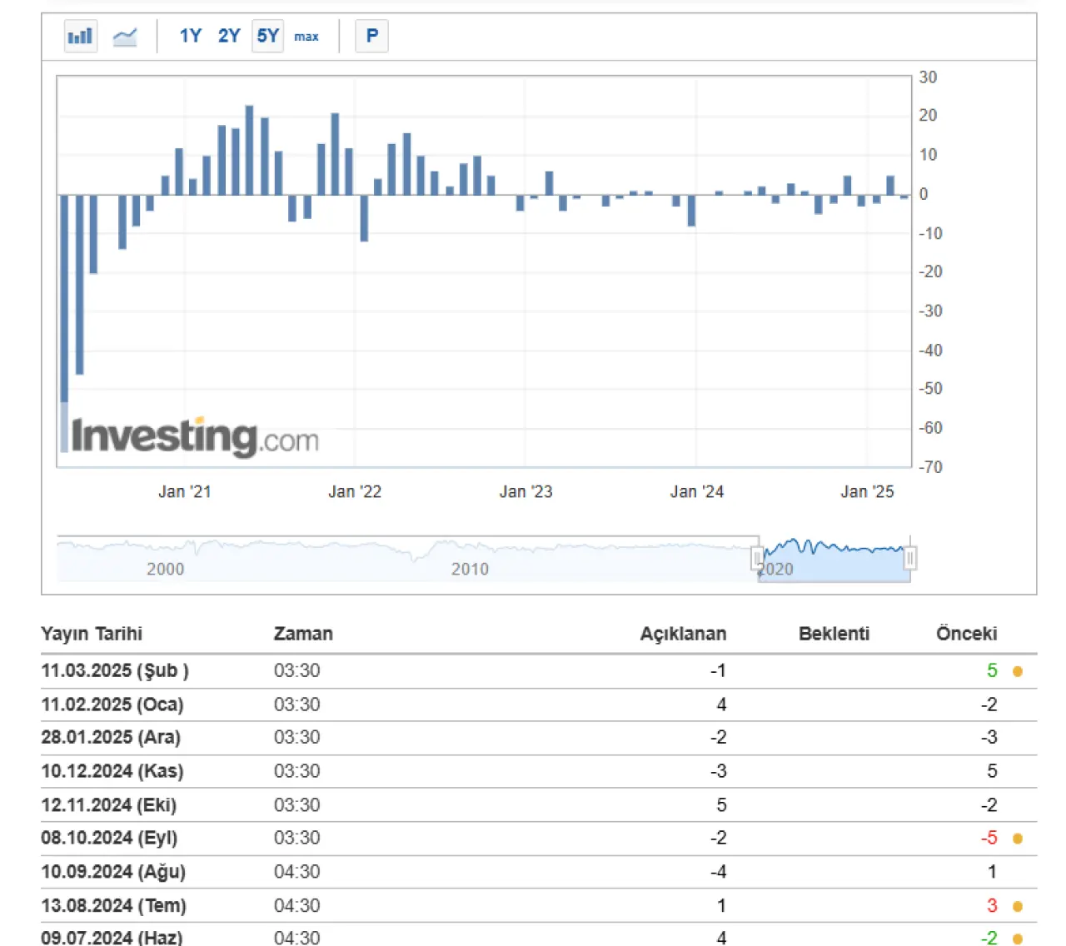Image resolution: width=1066 pixels, height=946 pixels.
Task: Select the 2Y time range
Action: 229,36
